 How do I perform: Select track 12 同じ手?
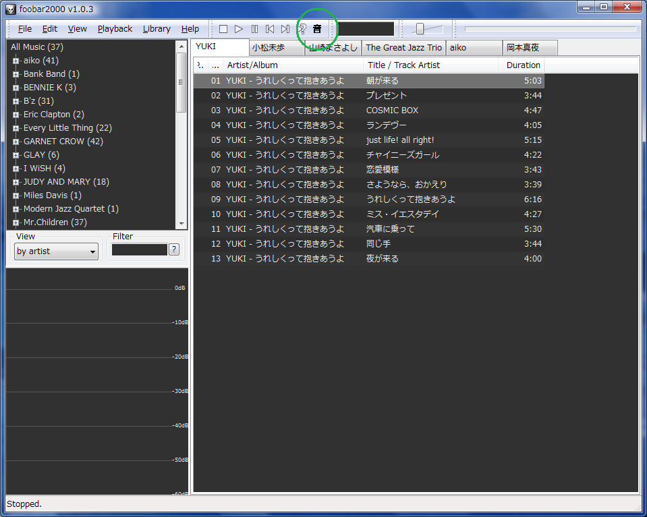point(369,244)
